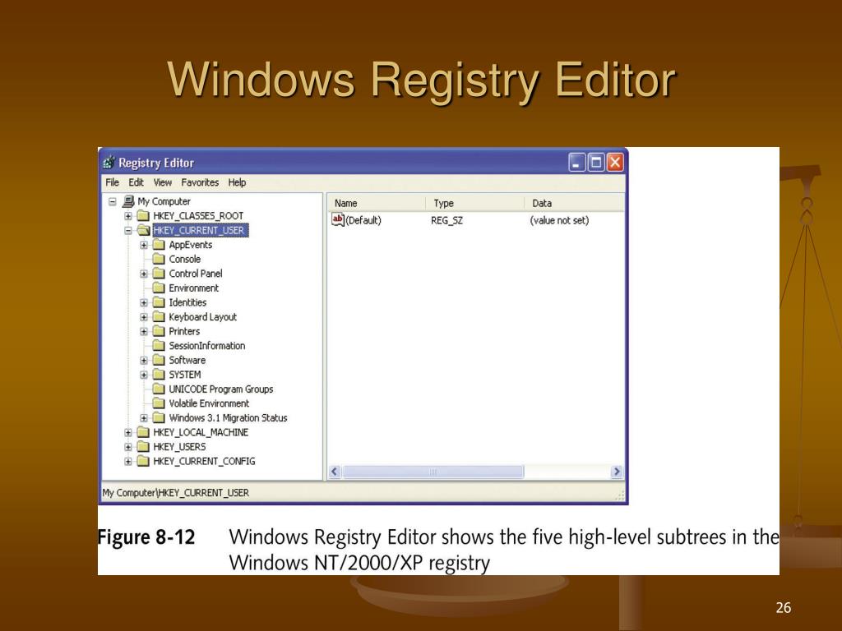
Task: Click the Registry Editor title bar icon
Action: [x=109, y=162]
